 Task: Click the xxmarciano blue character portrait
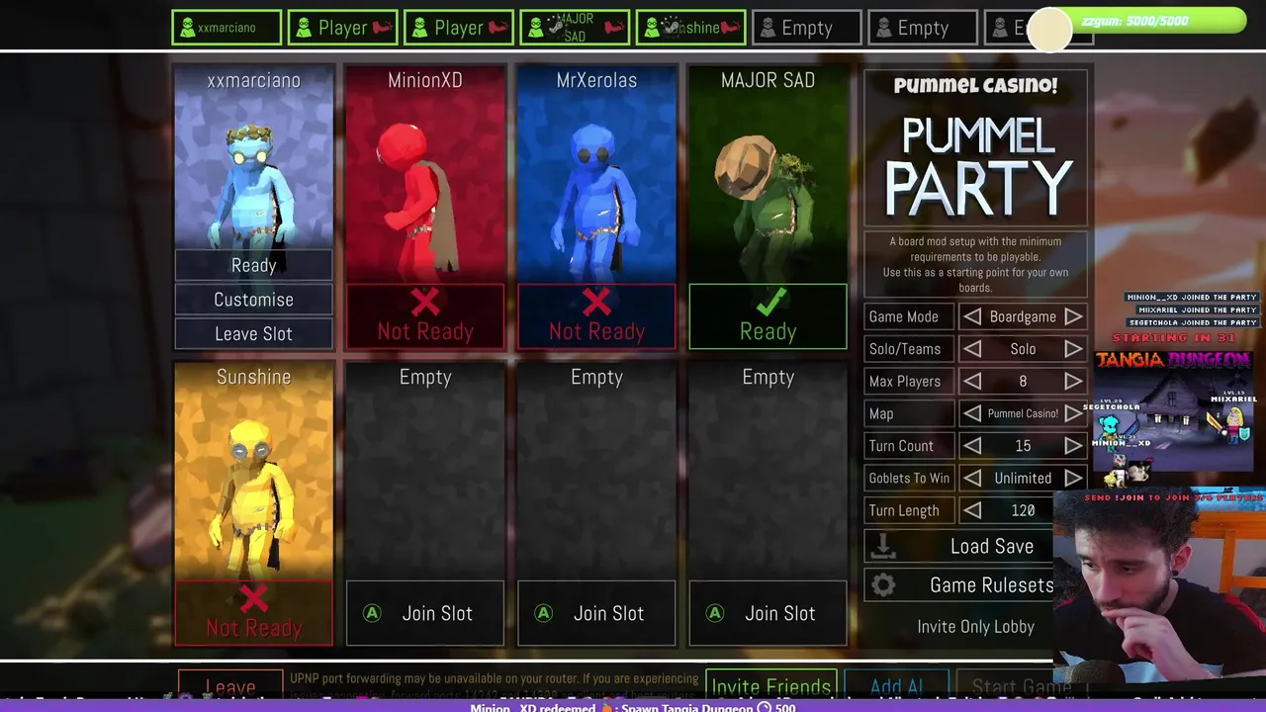(253, 195)
